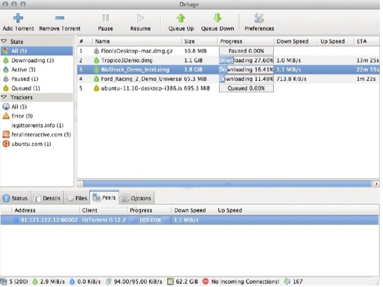Viewport: 383px width, 287px height.
Task: Select All (5) under State
Action: point(36,51)
